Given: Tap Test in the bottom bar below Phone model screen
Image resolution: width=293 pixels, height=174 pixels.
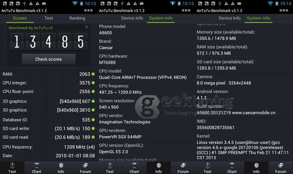Looking at the screenshot, I should point(110,168).
